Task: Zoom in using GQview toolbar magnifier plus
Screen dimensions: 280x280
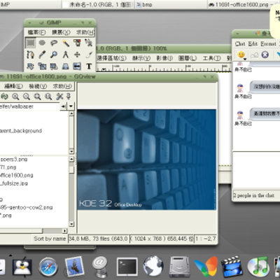Action: (15, 97)
